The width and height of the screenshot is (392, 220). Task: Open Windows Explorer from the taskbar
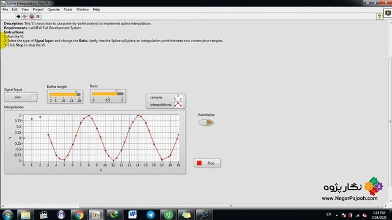(x=26, y=215)
